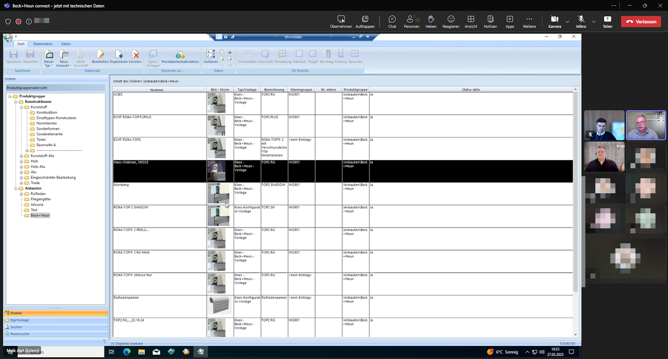Click the Klaes-Webinar_190325 row thumbnail
Screen dimensions: 668x359
pyautogui.click(x=217, y=171)
